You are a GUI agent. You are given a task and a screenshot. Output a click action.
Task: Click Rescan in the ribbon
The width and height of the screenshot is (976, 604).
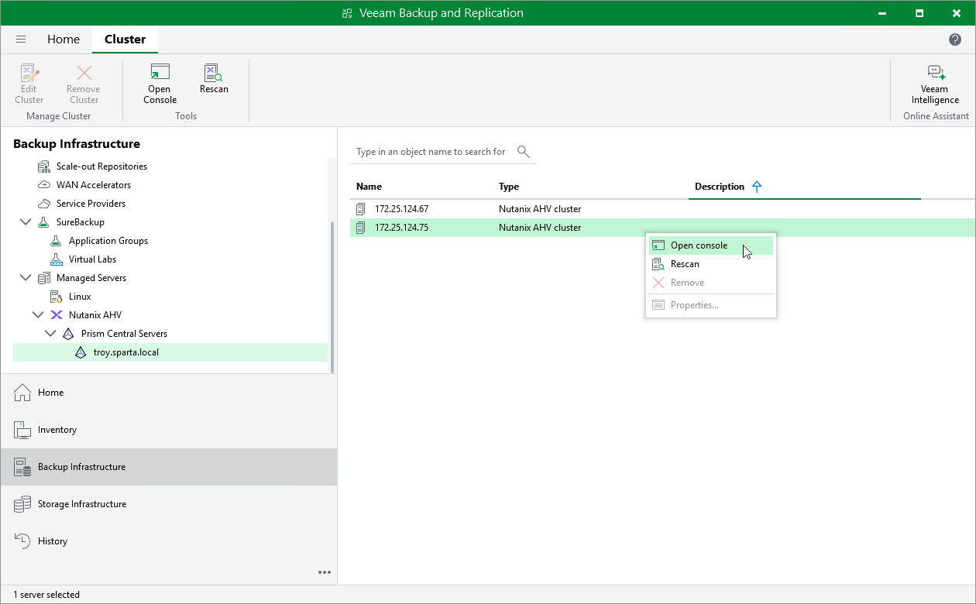click(x=214, y=79)
